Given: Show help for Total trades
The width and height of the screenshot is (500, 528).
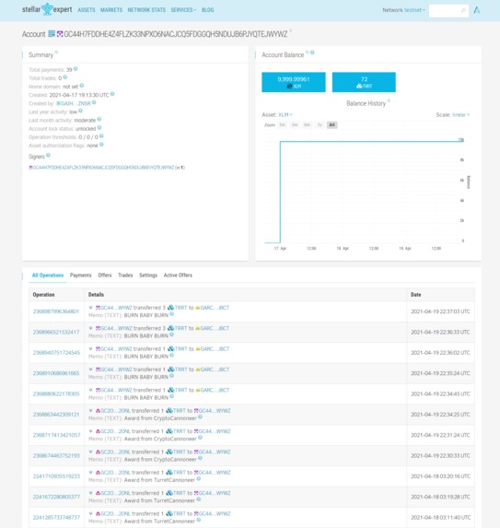Looking at the screenshot, I should (x=65, y=77).
